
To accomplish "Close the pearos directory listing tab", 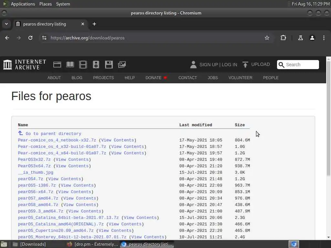I will (x=83, y=24).
